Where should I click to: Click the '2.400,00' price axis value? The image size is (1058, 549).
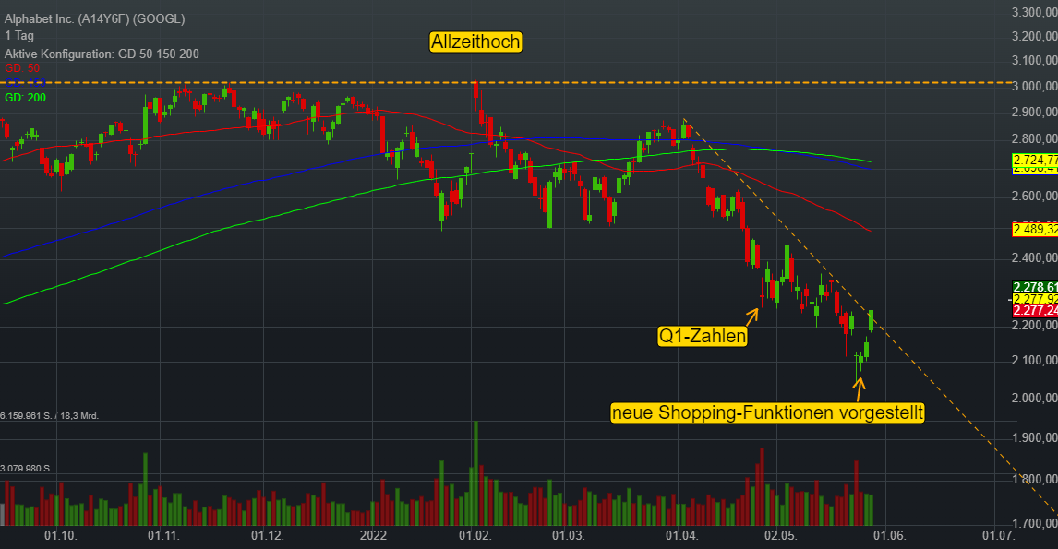[1034, 257]
